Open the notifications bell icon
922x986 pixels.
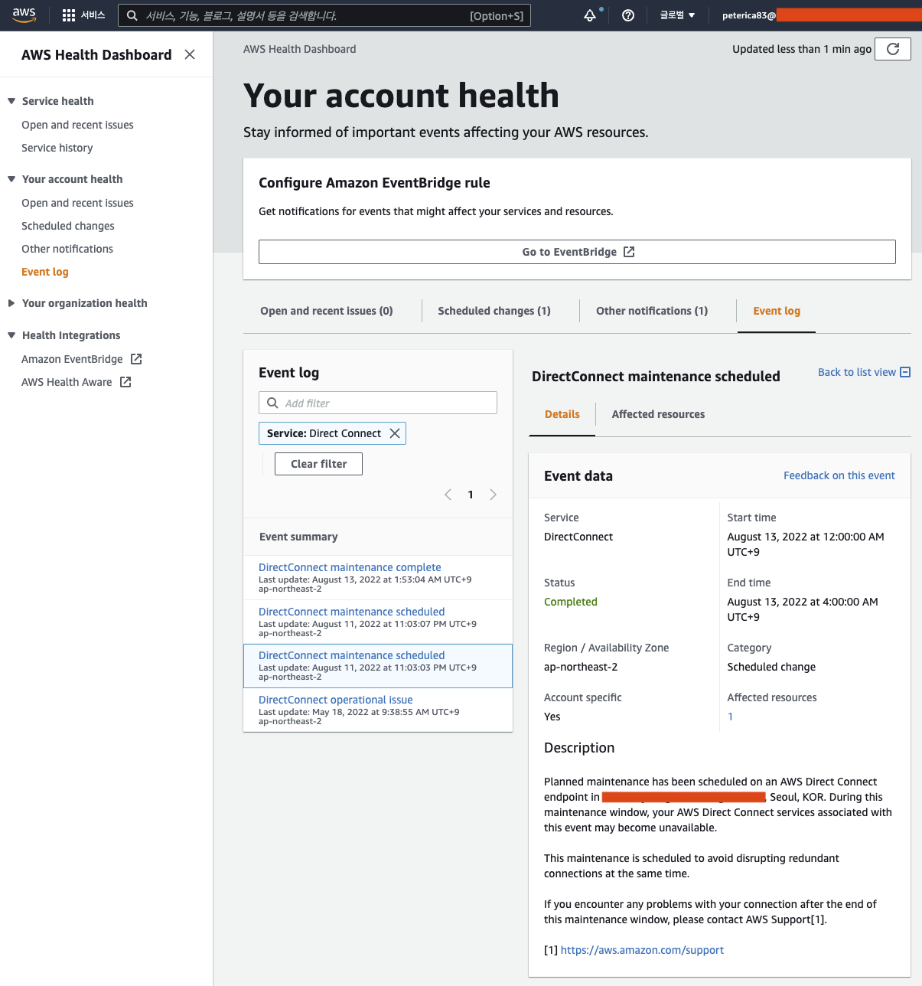tap(590, 15)
